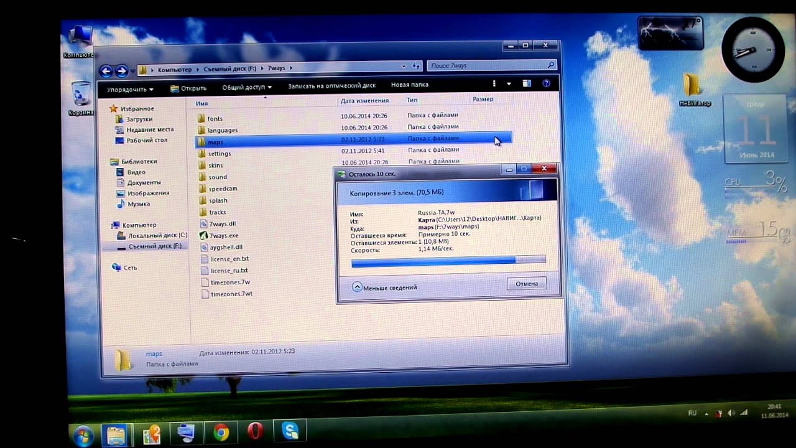Expand path arrow after 7ways in address bar
The width and height of the screenshot is (796, 448).
point(291,68)
